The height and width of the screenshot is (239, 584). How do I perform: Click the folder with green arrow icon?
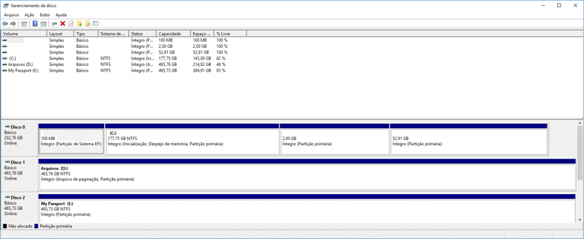[79, 24]
